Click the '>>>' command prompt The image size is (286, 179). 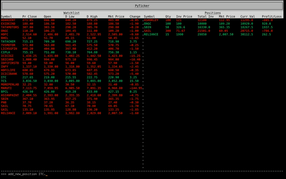(x=4, y=174)
